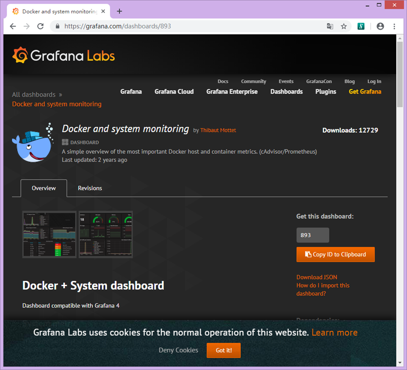Open the Grafana main menu item
The width and height of the screenshot is (407, 370).
pyautogui.click(x=131, y=91)
